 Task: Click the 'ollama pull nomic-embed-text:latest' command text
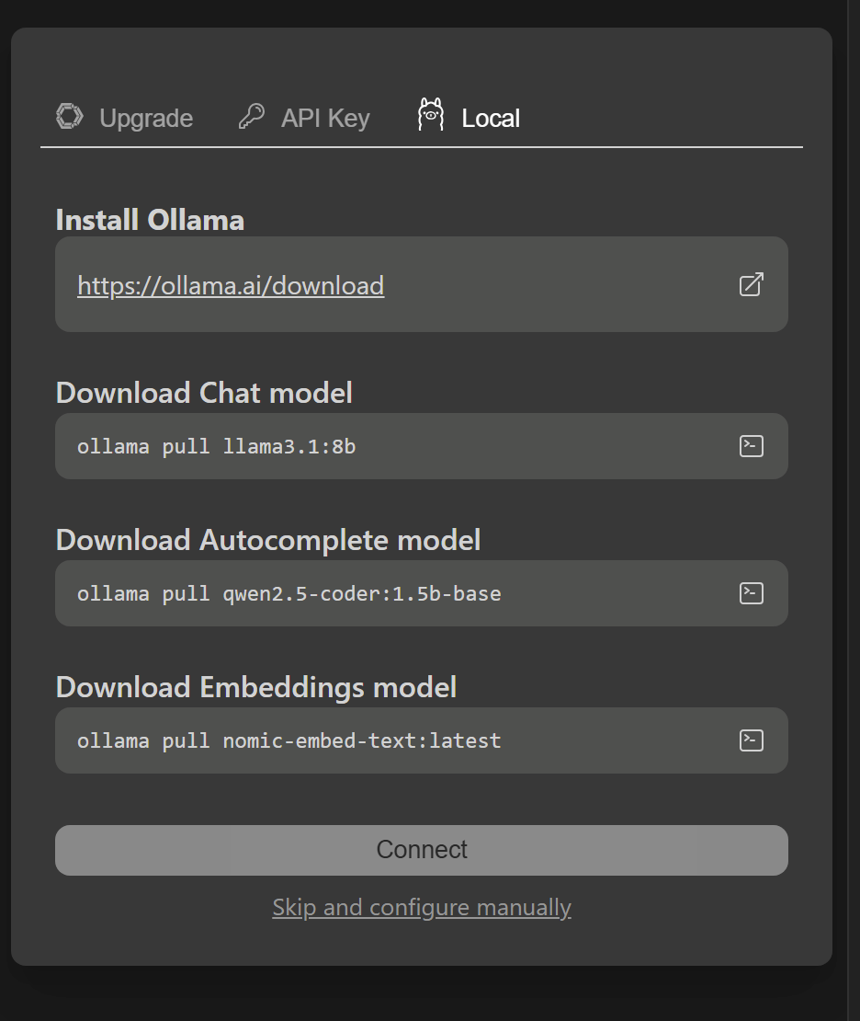point(289,741)
